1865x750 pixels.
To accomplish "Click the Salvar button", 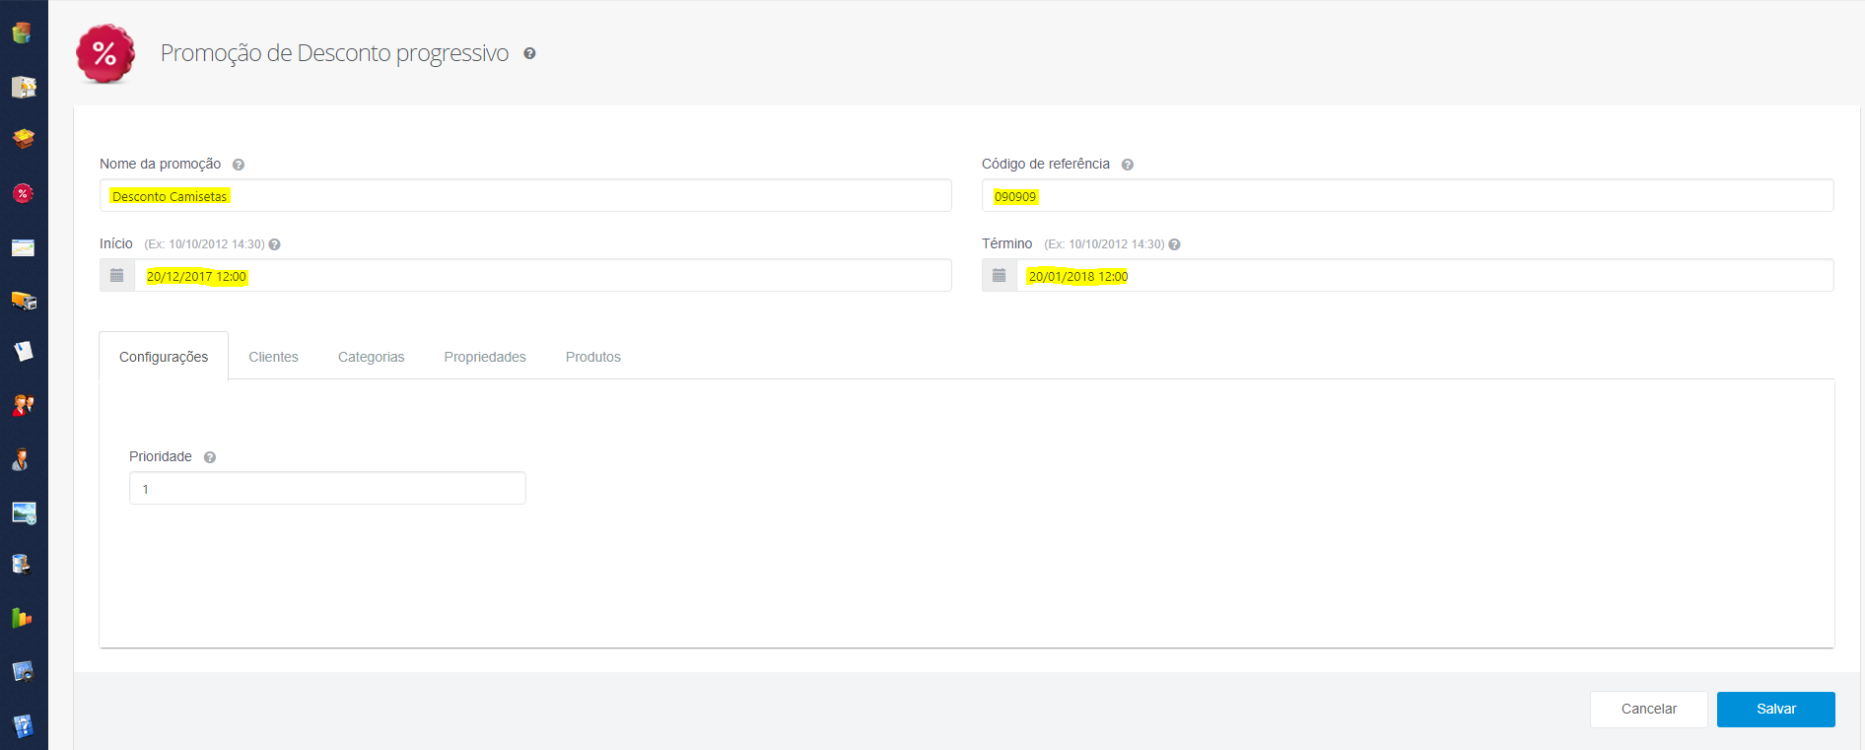I will 1776,710.
